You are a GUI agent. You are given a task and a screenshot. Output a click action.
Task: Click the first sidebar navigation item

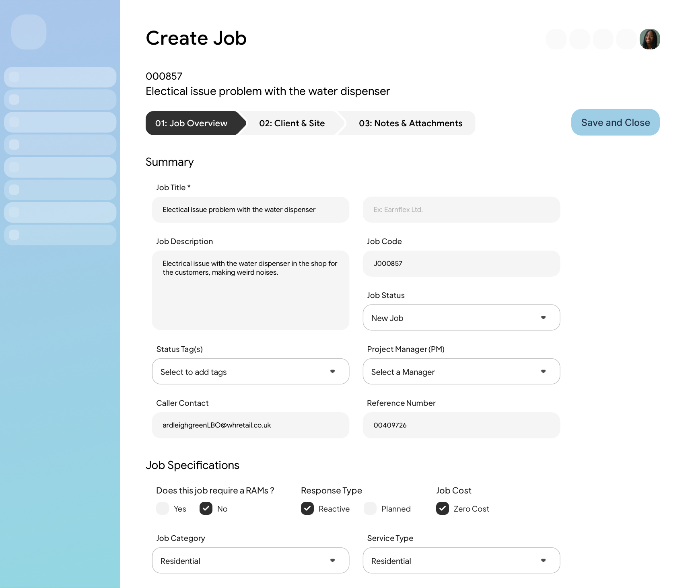click(x=60, y=76)
